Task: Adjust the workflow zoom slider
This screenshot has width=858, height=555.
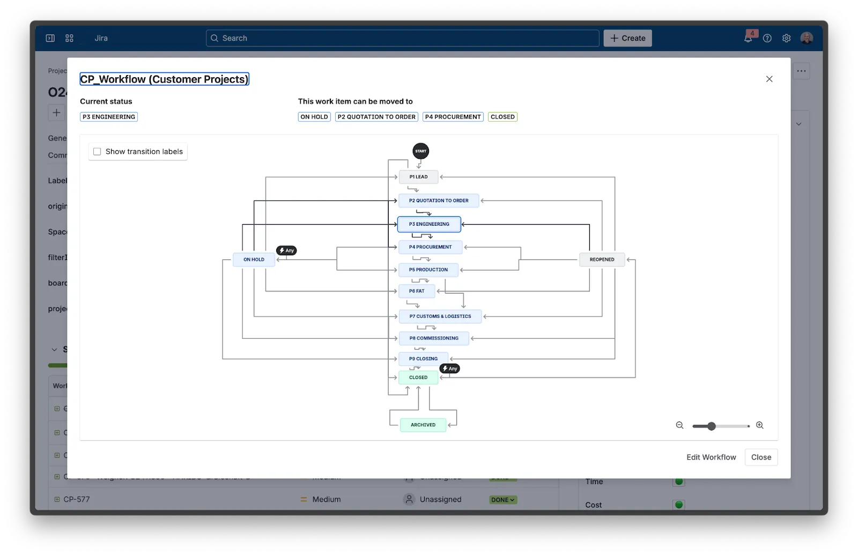Action: 713,426
